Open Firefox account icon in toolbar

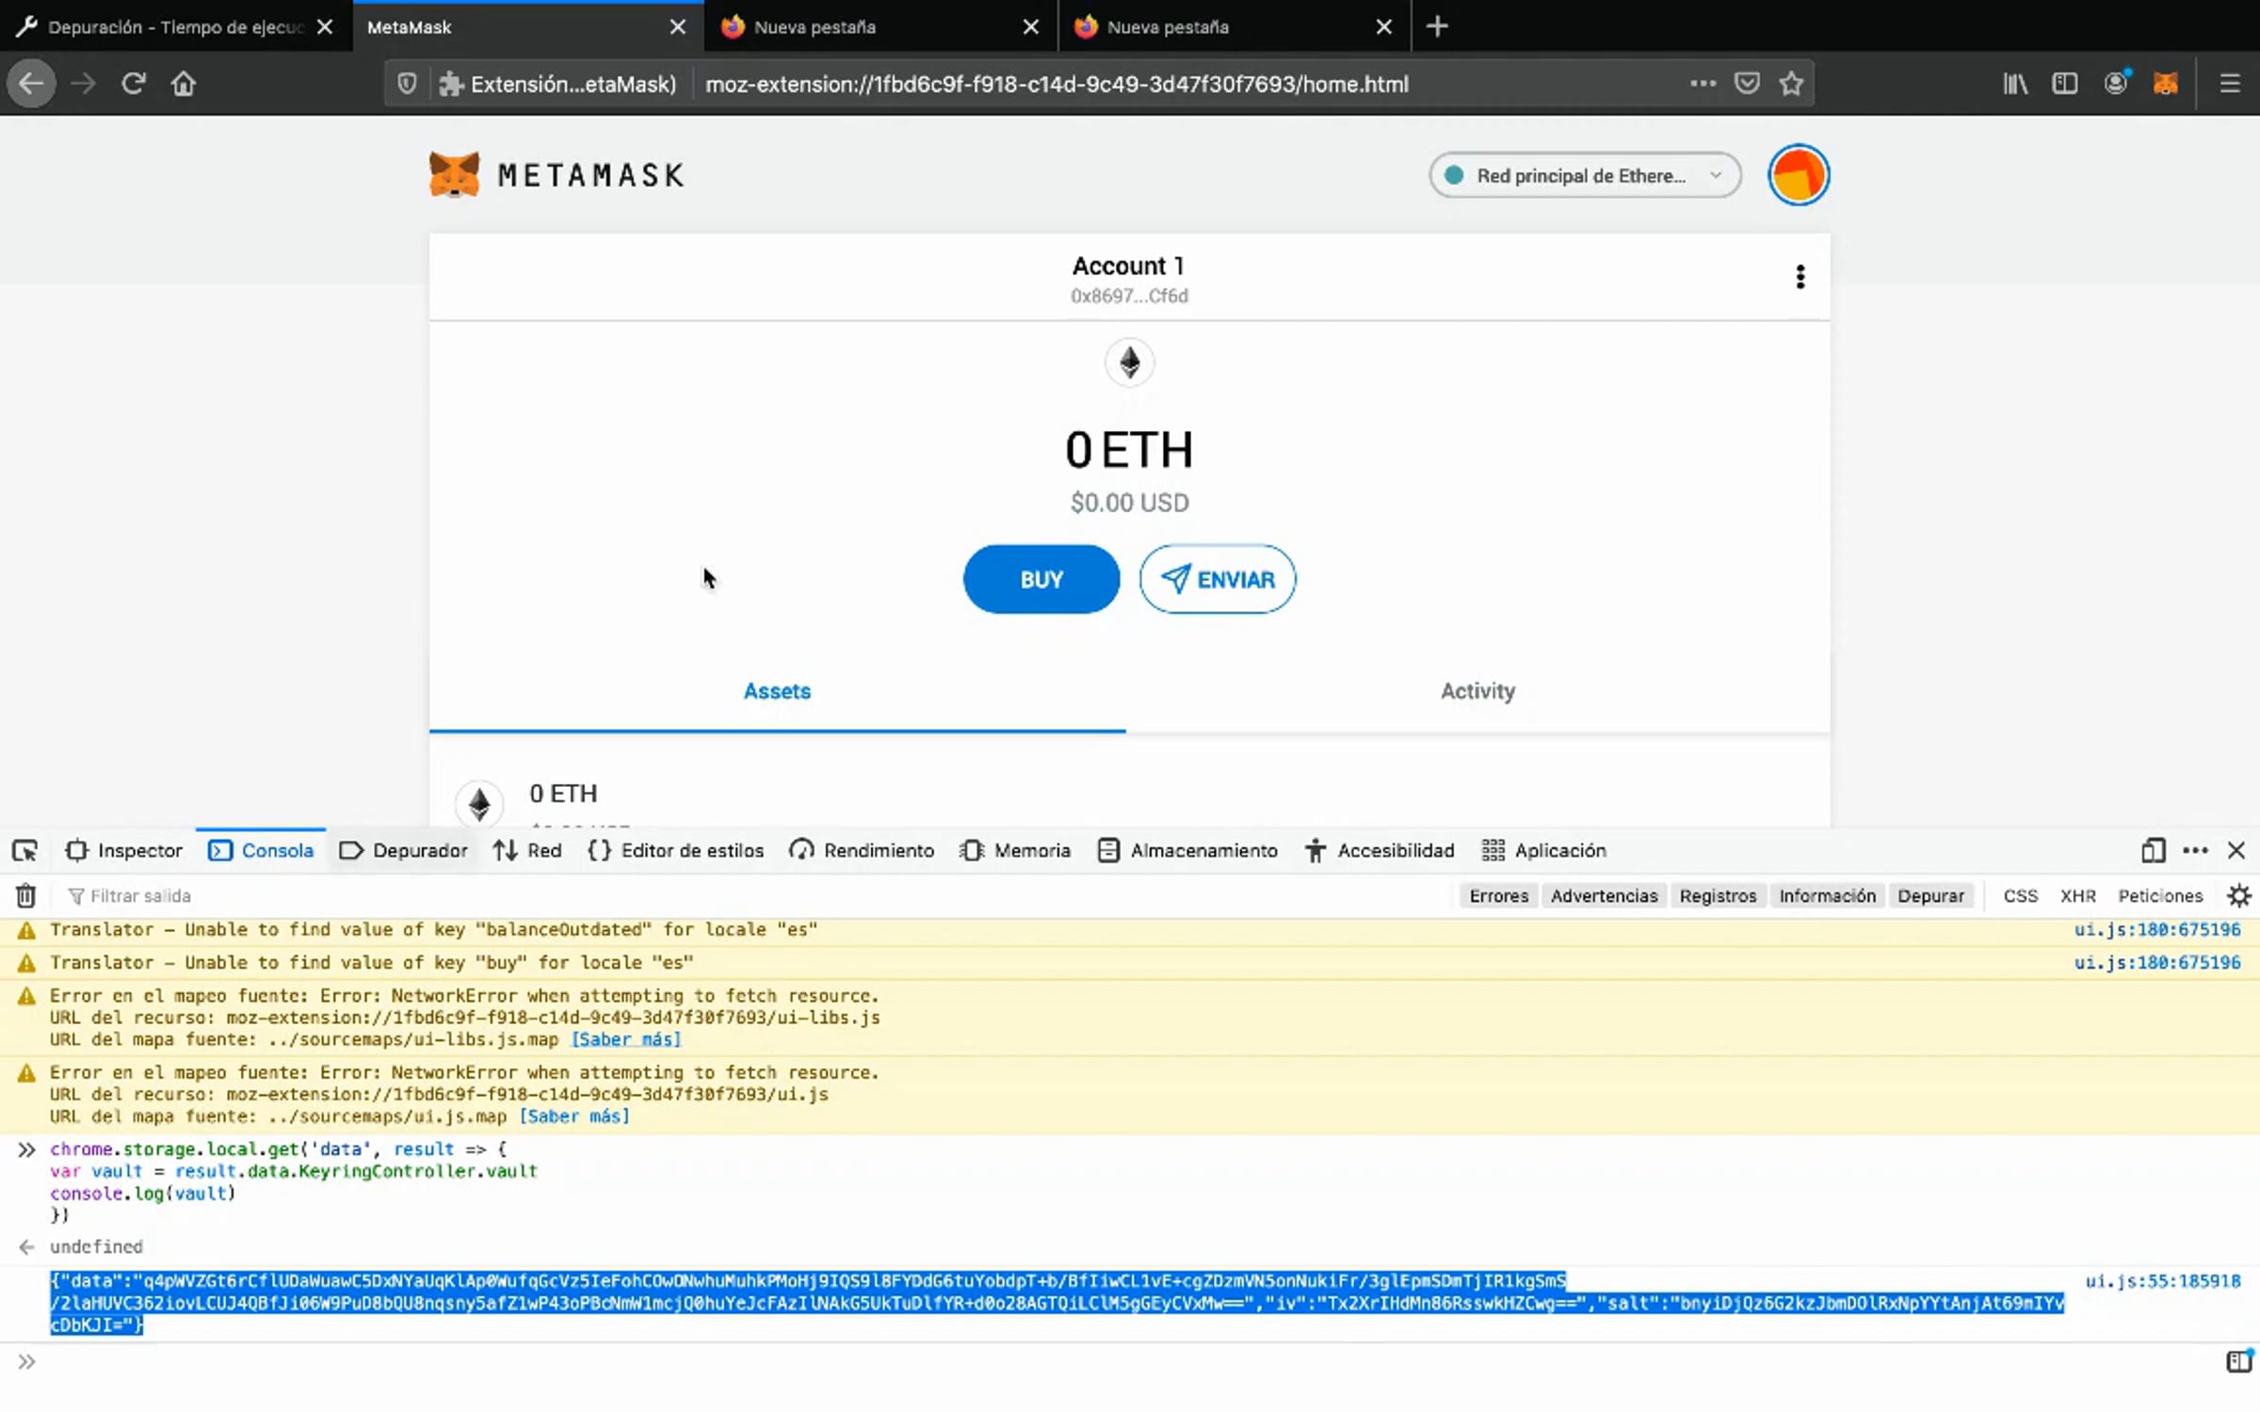click(2116, 83)
